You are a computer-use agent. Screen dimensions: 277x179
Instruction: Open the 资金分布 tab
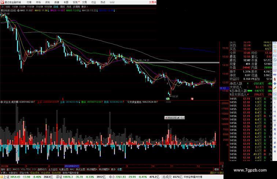tap(24, 173)
